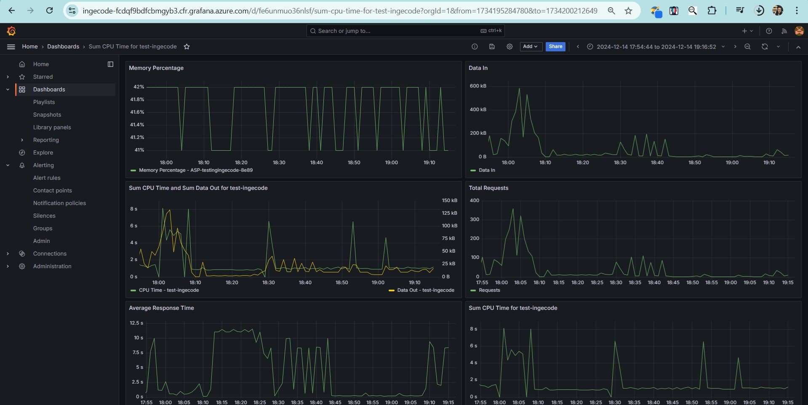808x405 pixels.
Task: Click the blue Share button
Action: tap(555, 47)
